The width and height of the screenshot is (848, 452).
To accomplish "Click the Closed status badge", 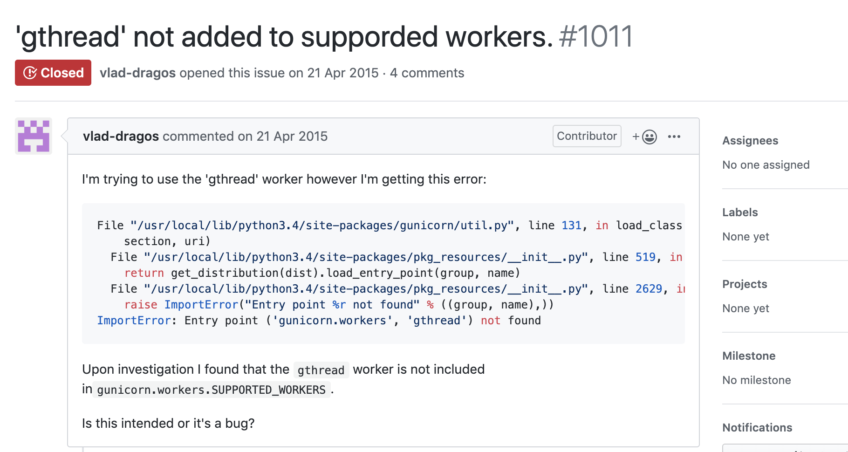I will (x=53, y=73).
